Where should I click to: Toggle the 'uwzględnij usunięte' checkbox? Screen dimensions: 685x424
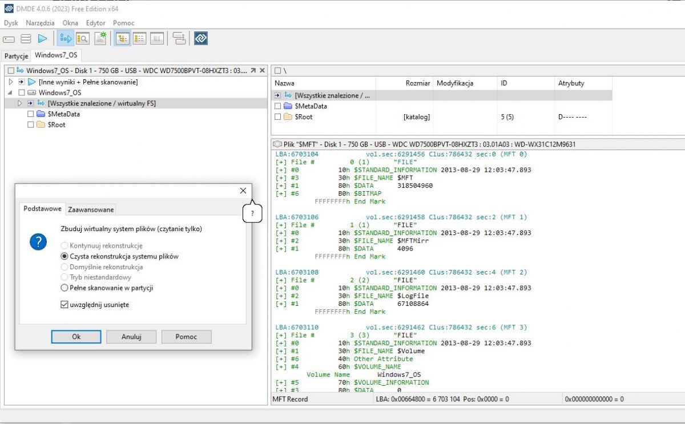(65, 305)
